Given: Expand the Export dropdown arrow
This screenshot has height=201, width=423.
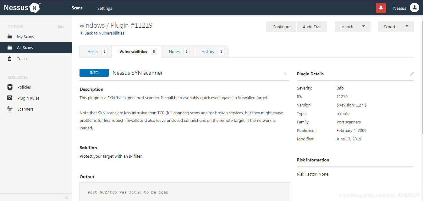Looking at the screenshot, I should pos(407,26).
